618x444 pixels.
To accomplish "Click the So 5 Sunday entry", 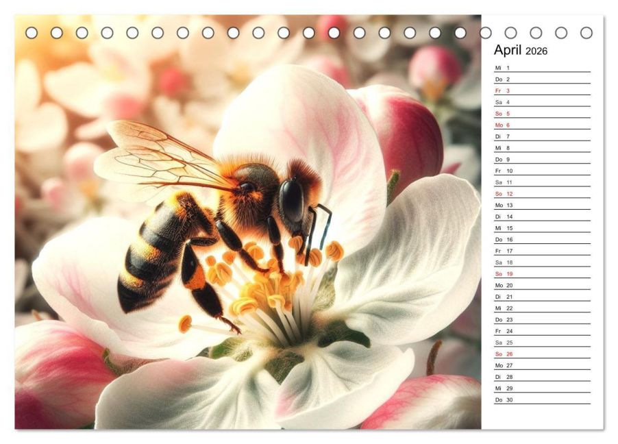I will [x=542, y=114].
